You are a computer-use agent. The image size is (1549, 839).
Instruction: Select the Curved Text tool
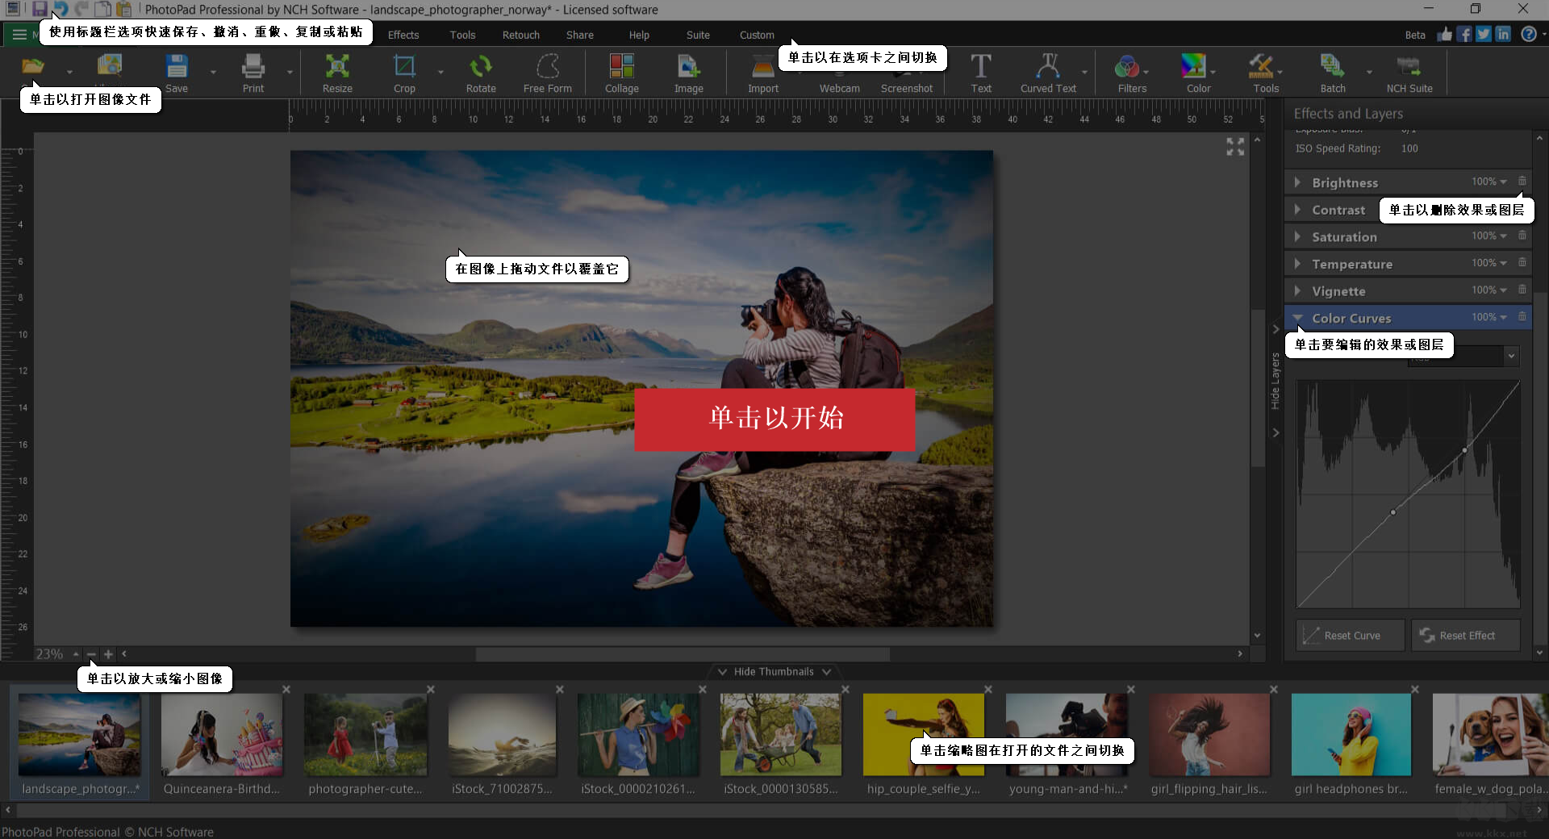pos(1048,73)
